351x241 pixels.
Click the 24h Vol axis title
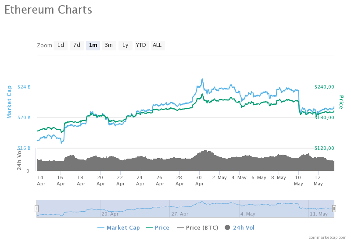point(19,159)
